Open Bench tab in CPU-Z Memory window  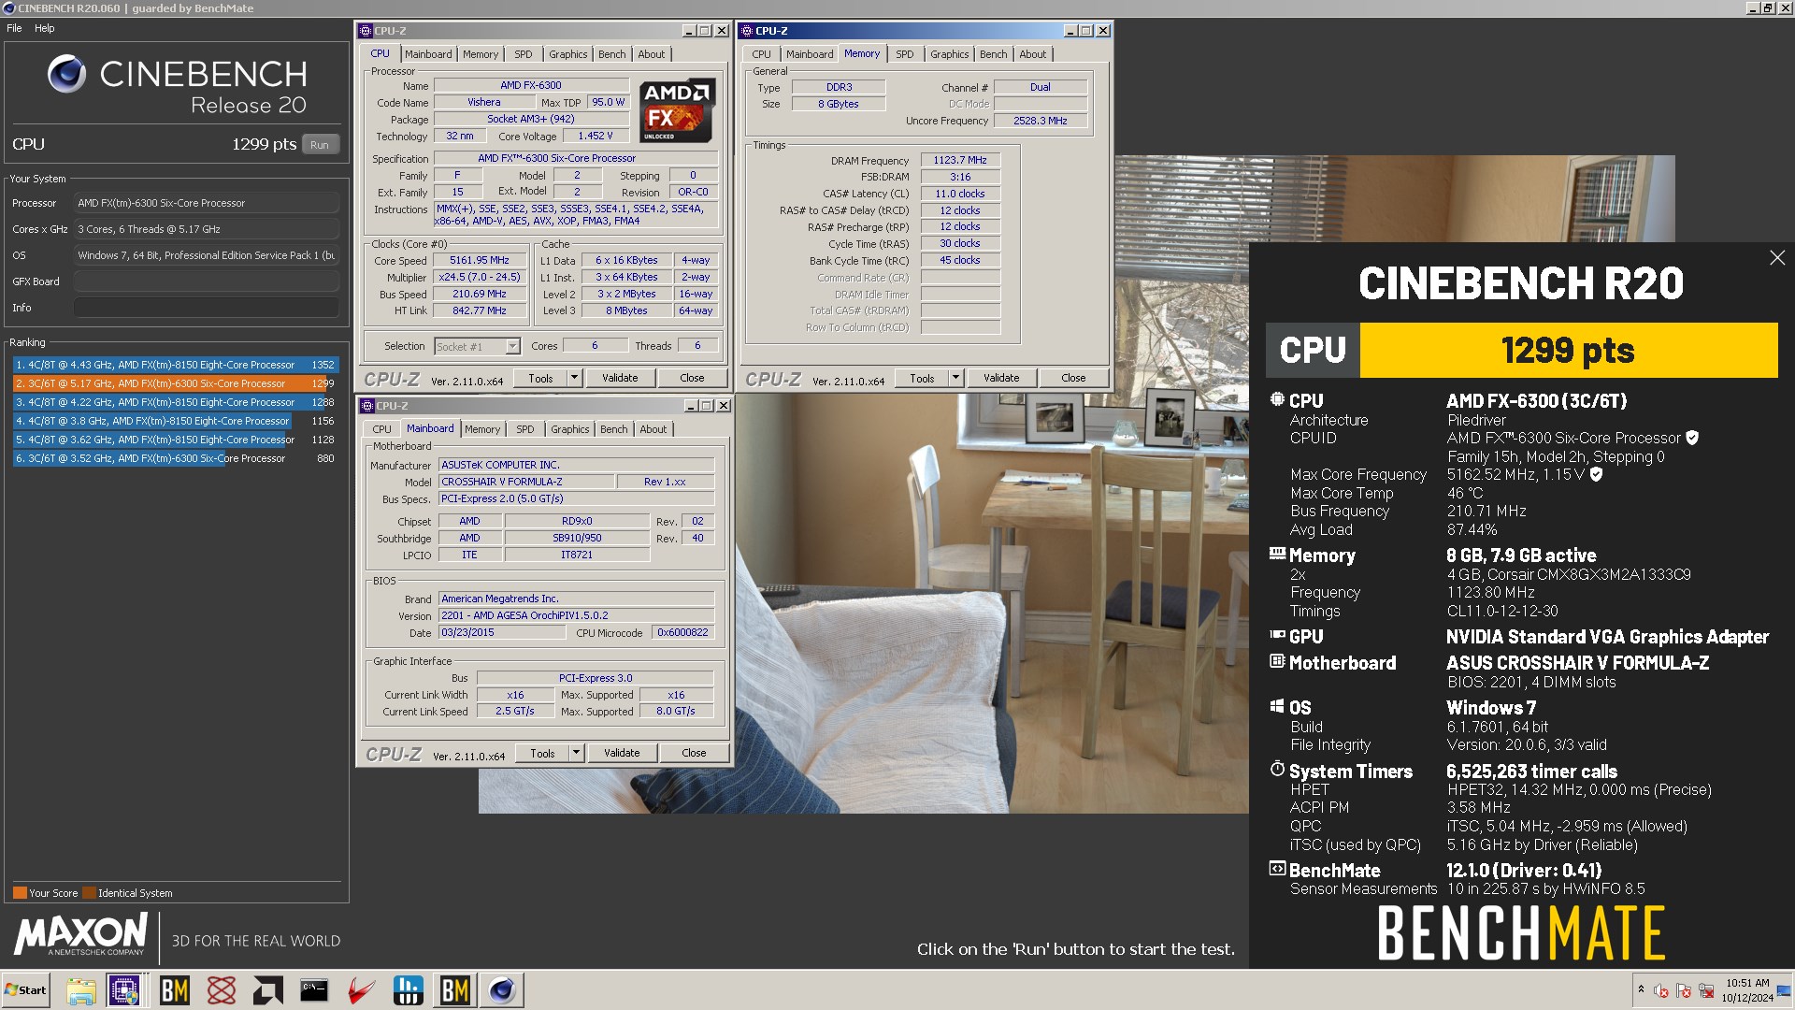coord(994,54)
